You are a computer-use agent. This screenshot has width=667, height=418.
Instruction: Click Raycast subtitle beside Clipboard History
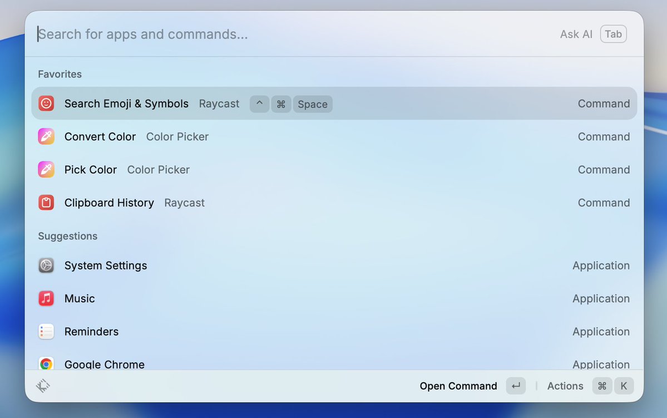(x=184, y=203)
